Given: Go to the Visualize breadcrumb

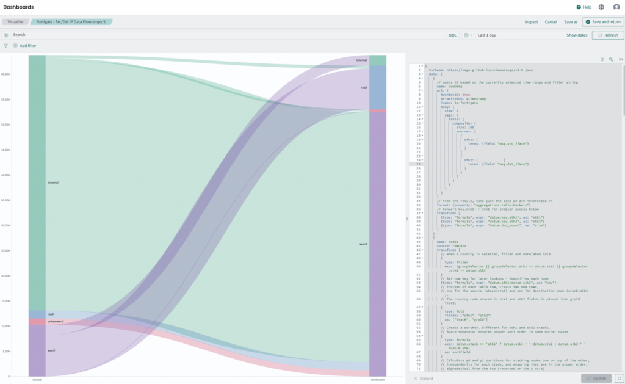Looking at the screenshot, I should [15, 22].
